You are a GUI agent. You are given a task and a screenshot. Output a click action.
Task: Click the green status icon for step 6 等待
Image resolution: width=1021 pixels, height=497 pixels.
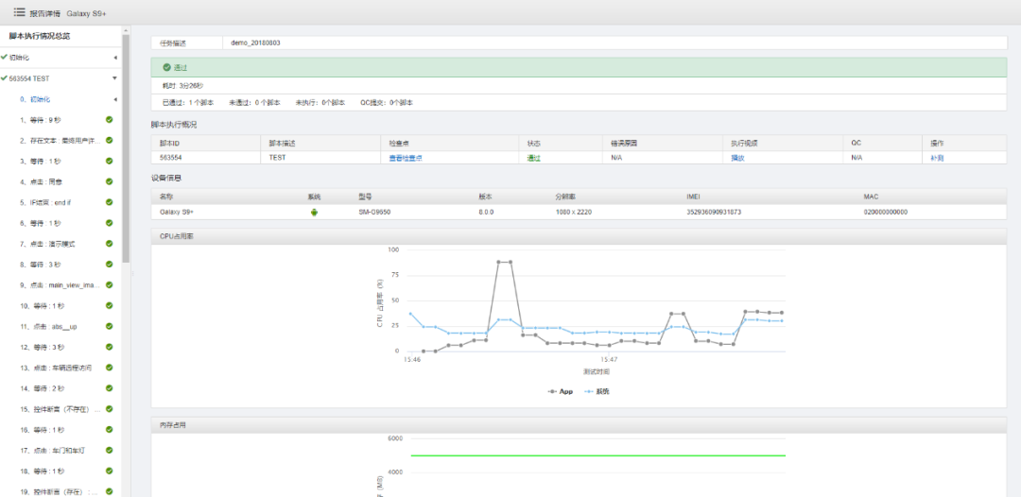pyautogui.click(x=110, y=223)
